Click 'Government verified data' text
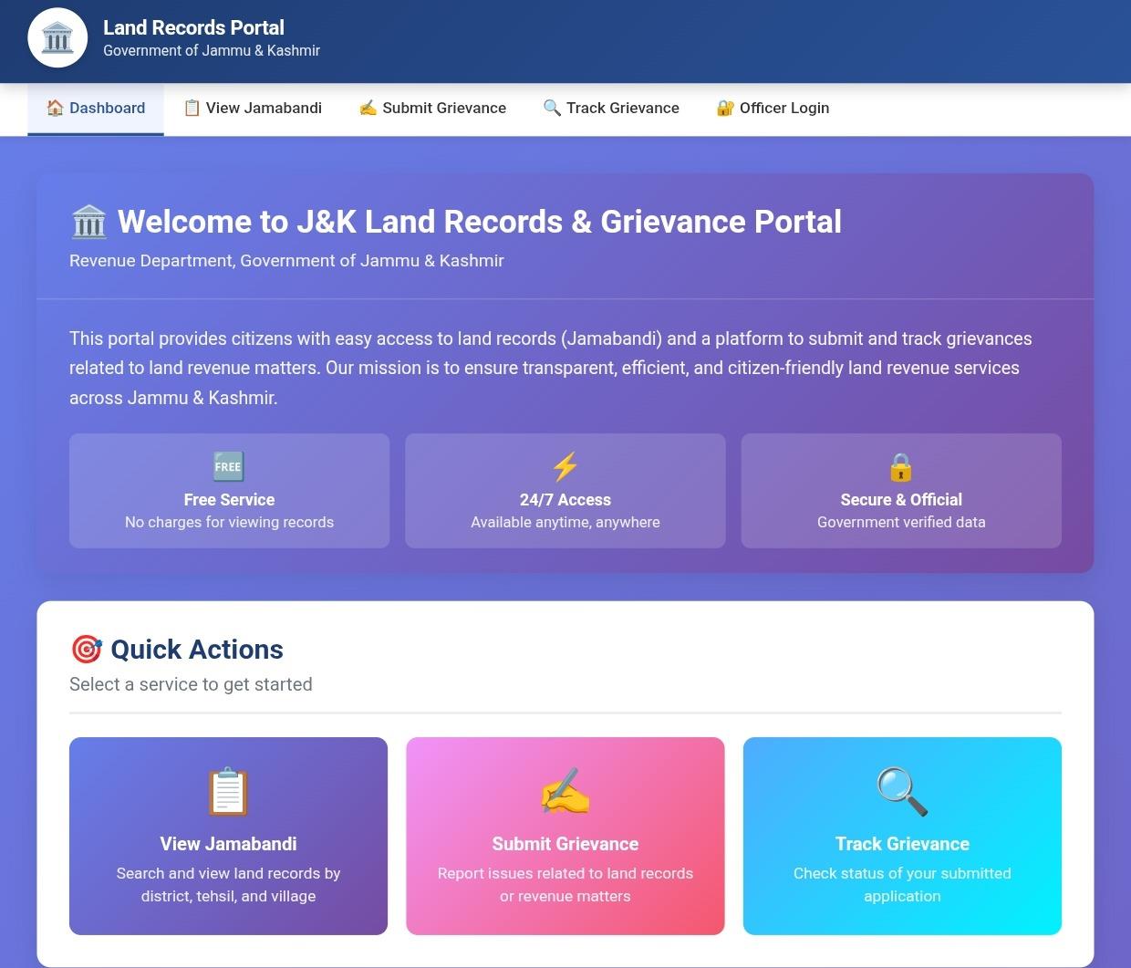The height and width of the screenshot is (968, 1131). 901,523
